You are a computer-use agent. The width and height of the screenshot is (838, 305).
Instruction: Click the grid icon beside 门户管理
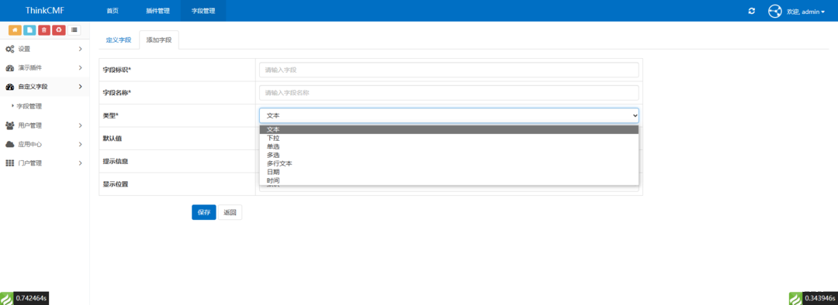(x=9, y=163)
